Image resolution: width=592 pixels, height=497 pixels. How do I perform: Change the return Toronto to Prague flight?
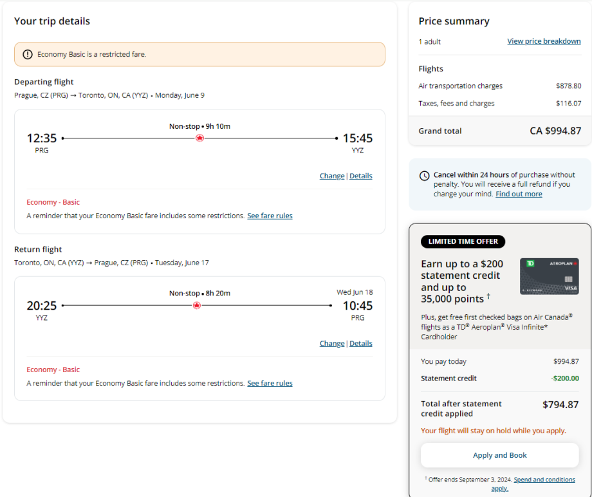332,344
